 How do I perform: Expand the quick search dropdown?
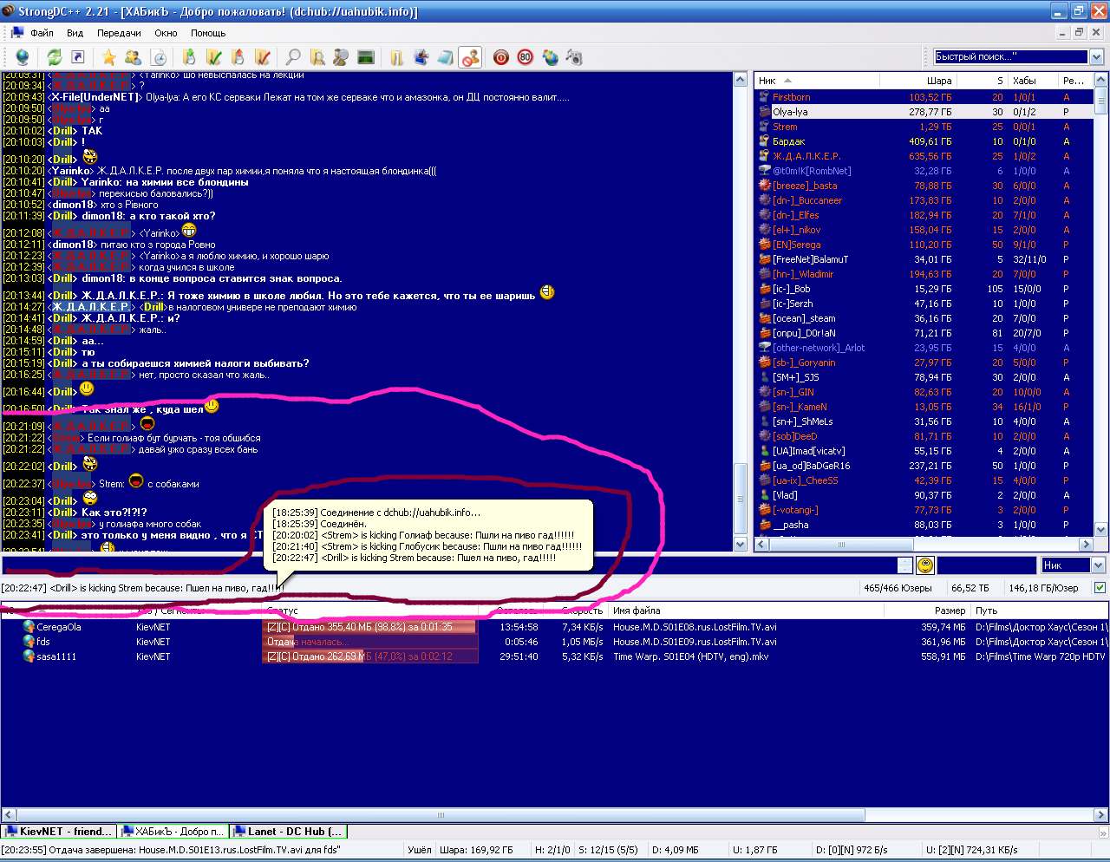click(1096, 57)
